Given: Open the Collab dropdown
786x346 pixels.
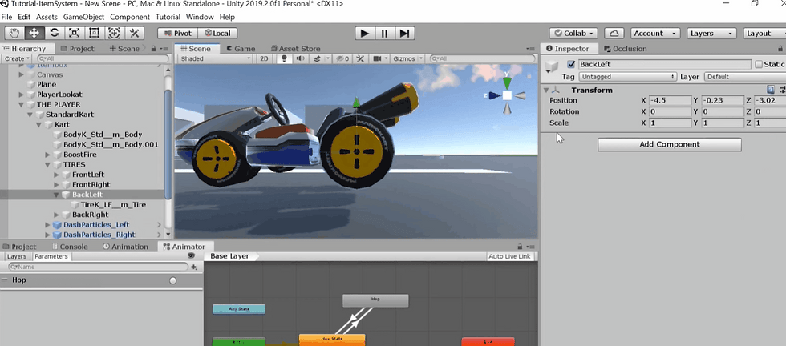Looking at the screenshot, I should click(x=573, y=34).
